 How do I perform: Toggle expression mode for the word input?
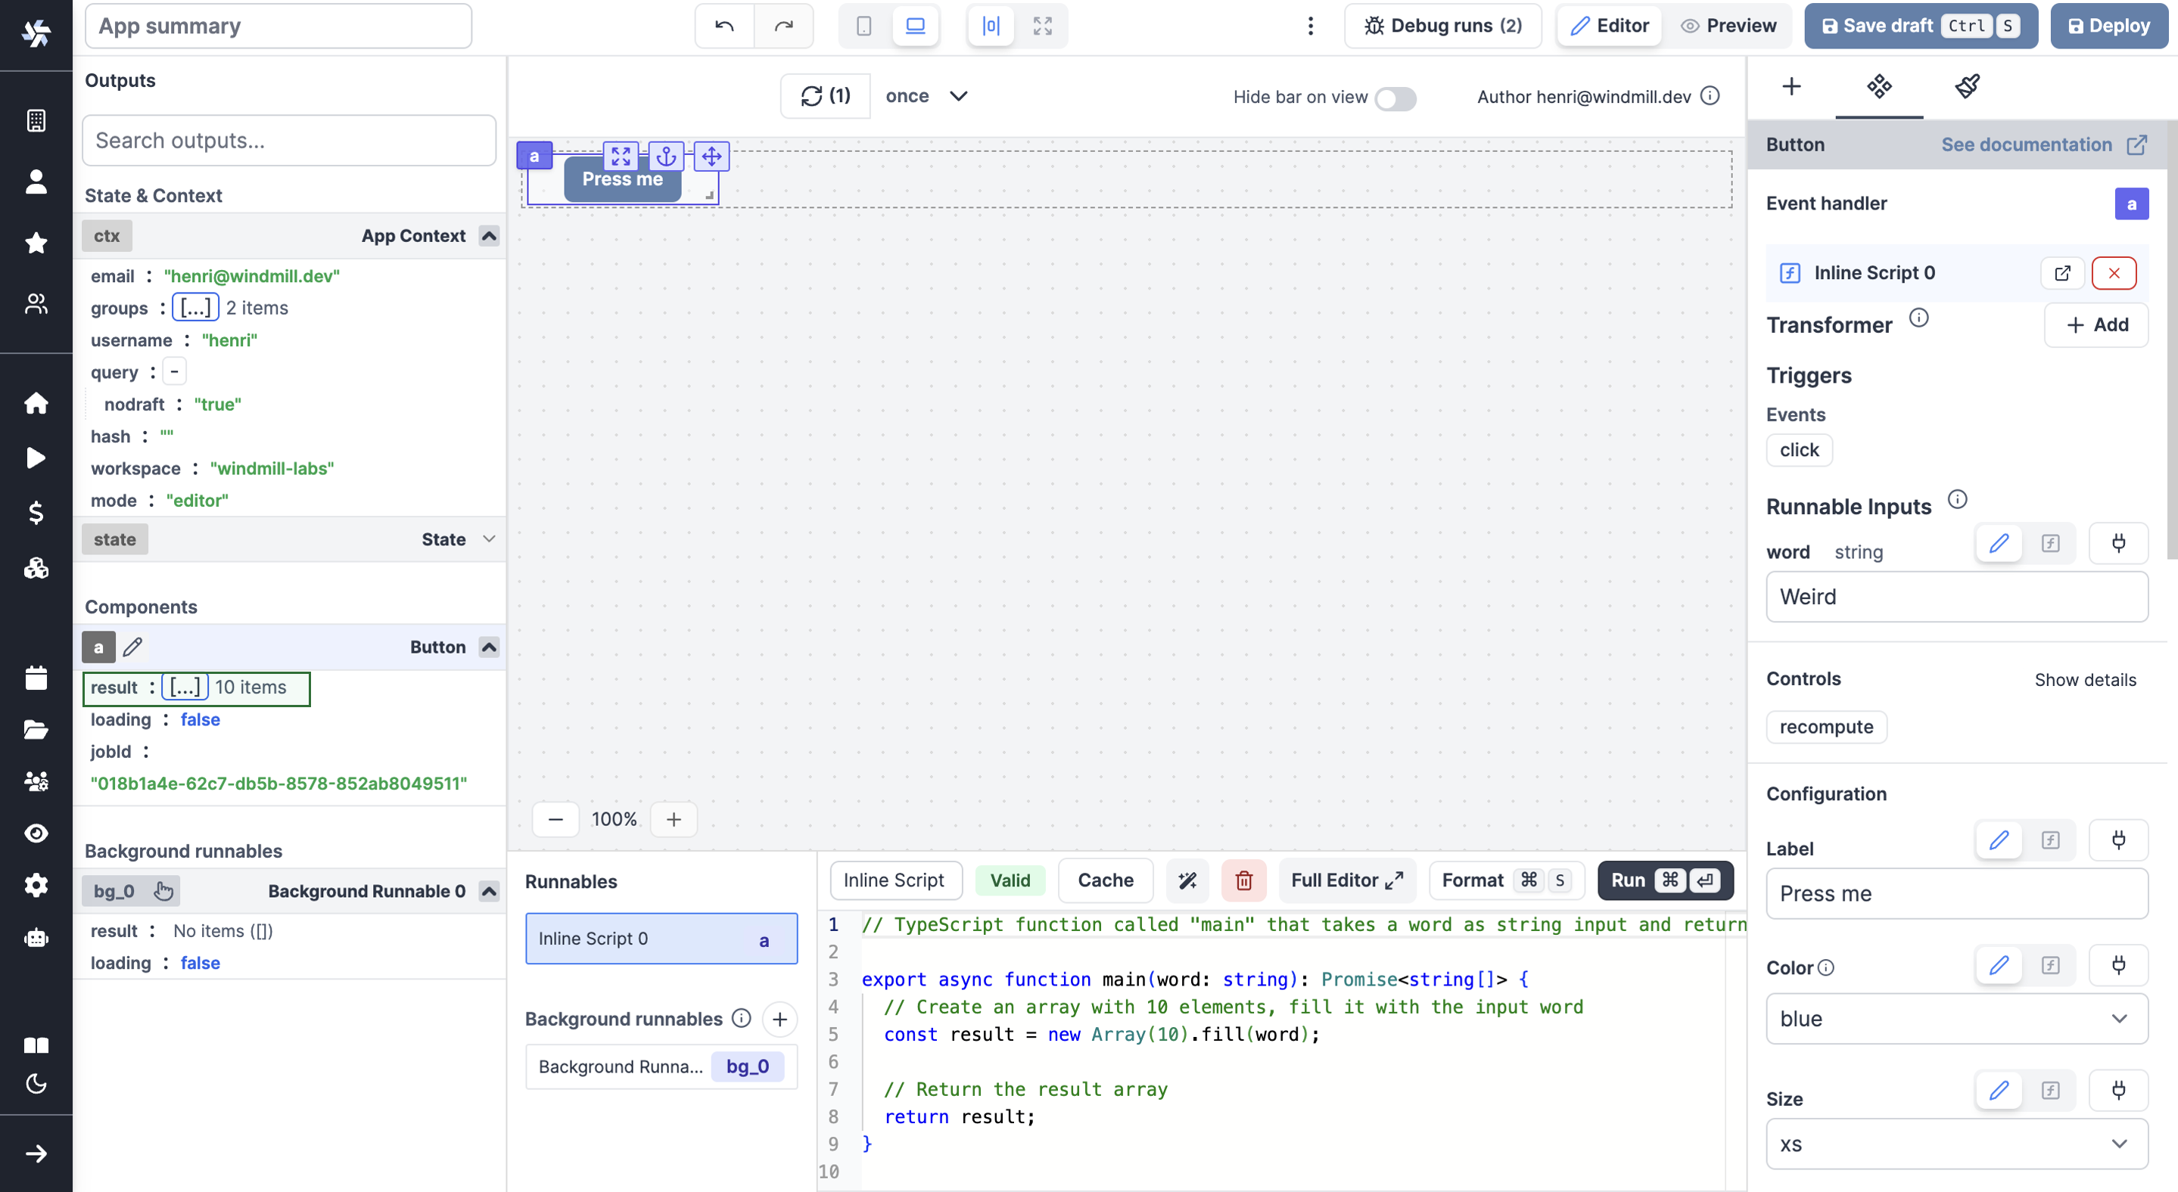click(2051, 543)
